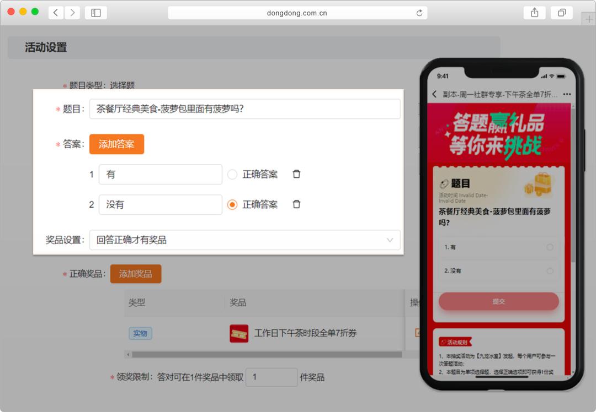The image size is (596, 412).
Task: Tap the 提交 button in the phone preview
Action: [499, 302]
